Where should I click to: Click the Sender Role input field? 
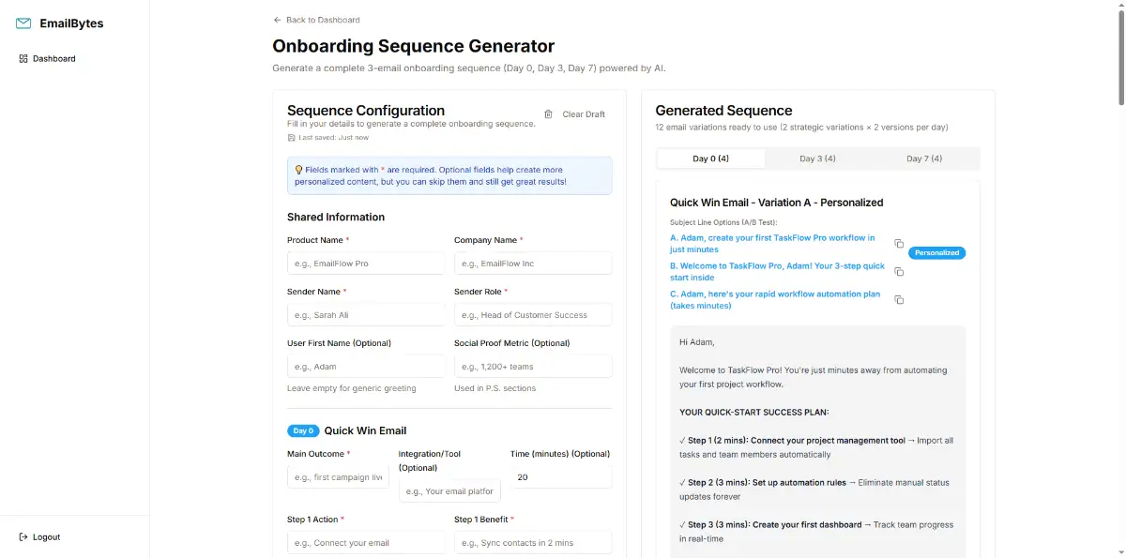click(533, 315)
